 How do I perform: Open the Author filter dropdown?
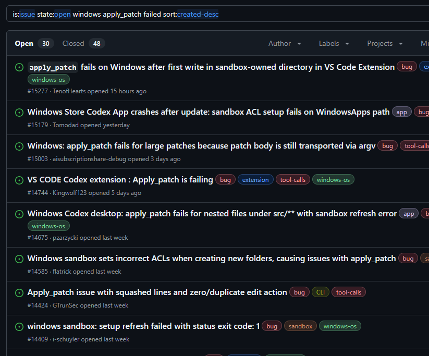click(x=285, y=43)
